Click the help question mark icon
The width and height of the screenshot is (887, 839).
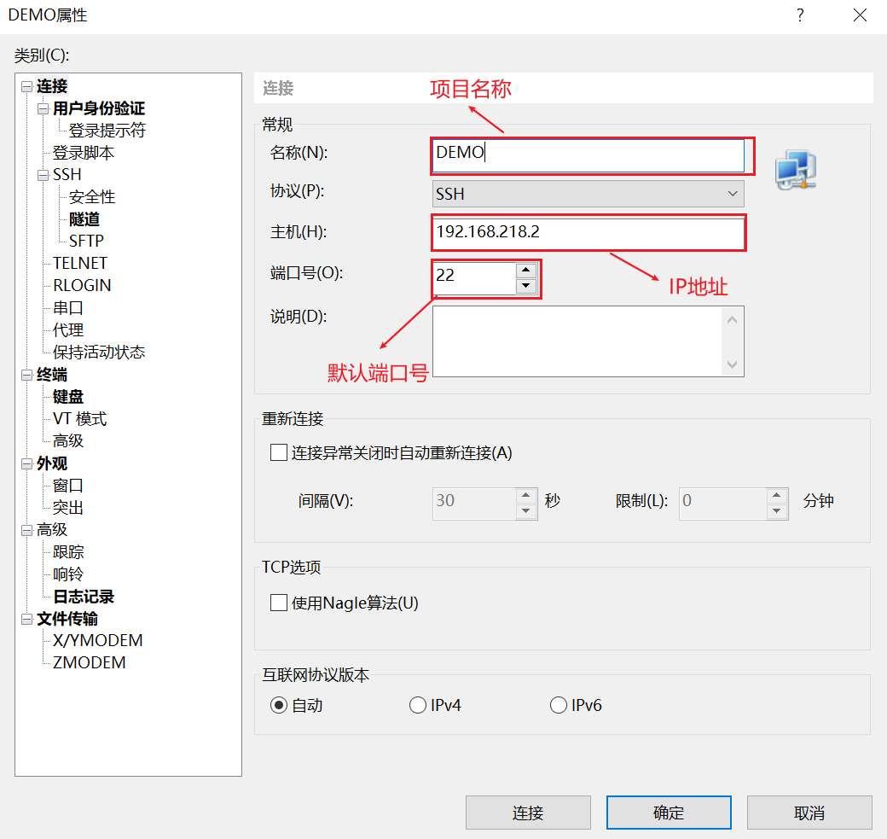[x=800, y=15]
